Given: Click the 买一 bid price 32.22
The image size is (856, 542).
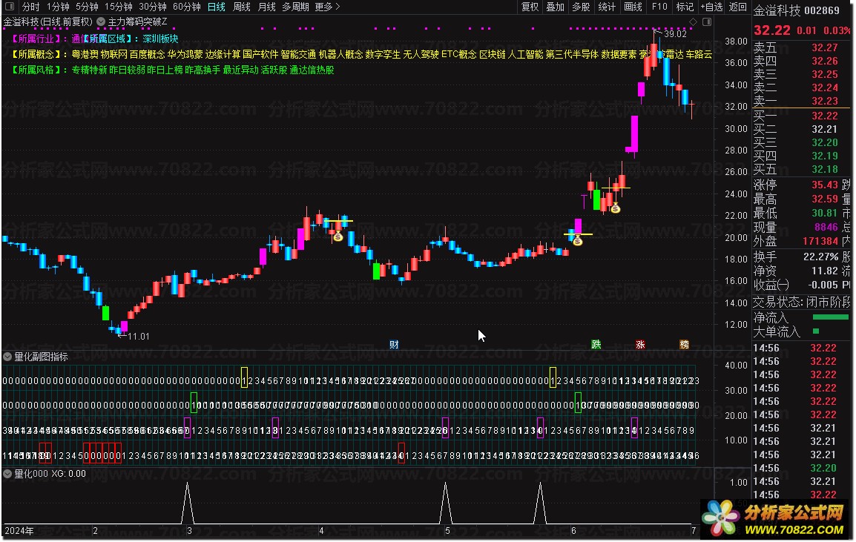Looking at the screenshot, I should click(824, 116).
